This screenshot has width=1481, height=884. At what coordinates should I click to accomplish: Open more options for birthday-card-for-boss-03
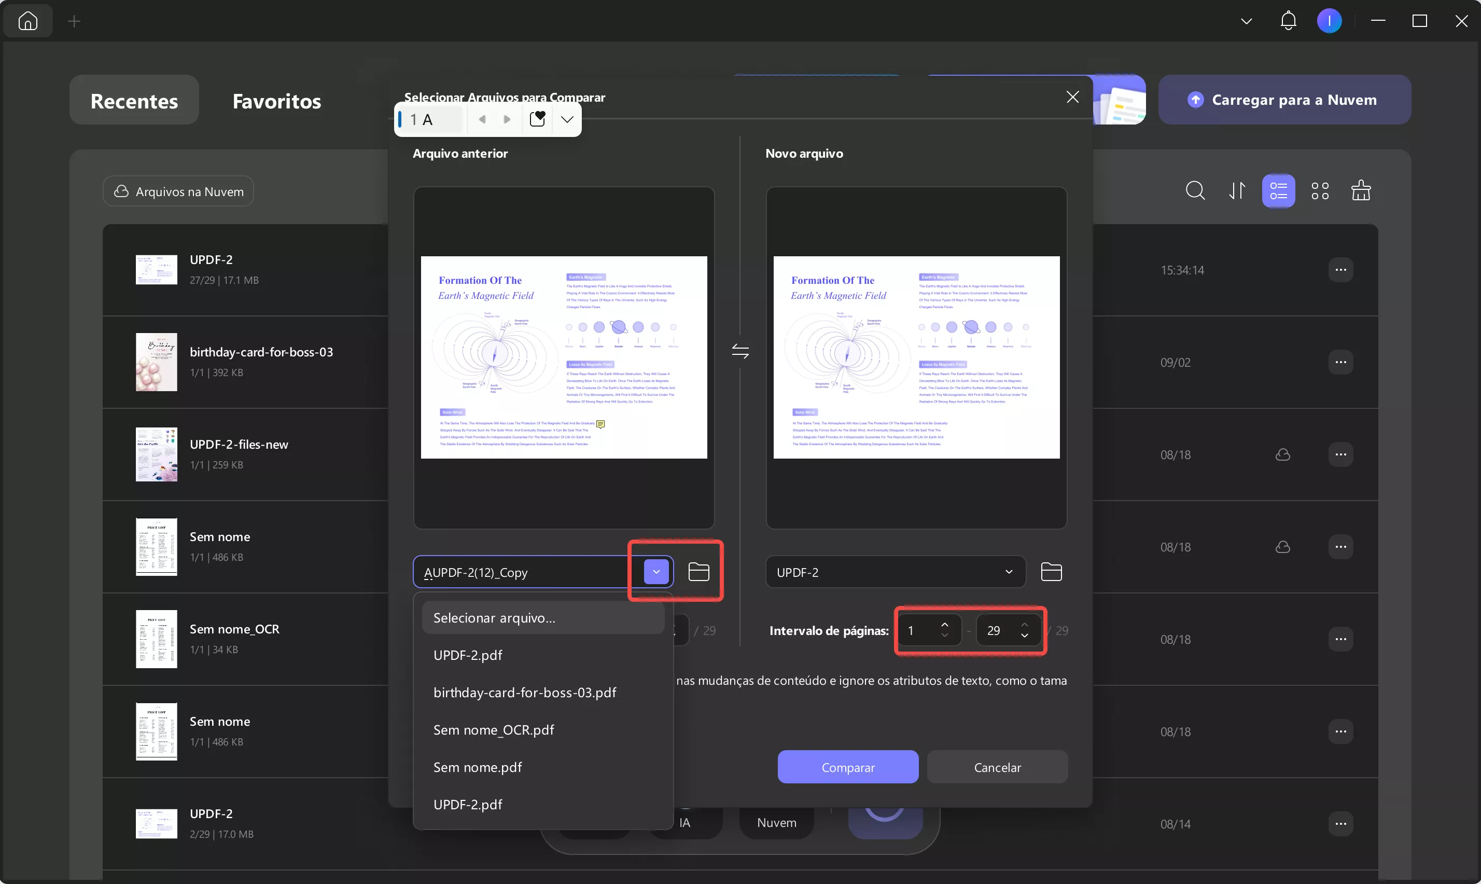tap(1340, 362)
